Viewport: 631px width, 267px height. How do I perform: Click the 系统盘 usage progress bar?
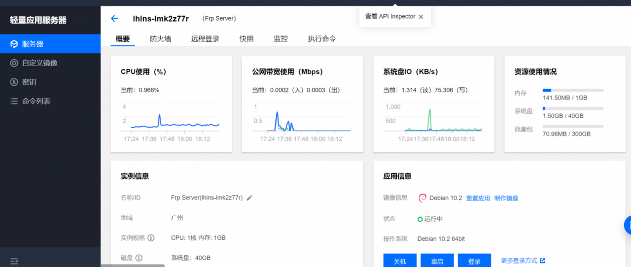[573, 108]
